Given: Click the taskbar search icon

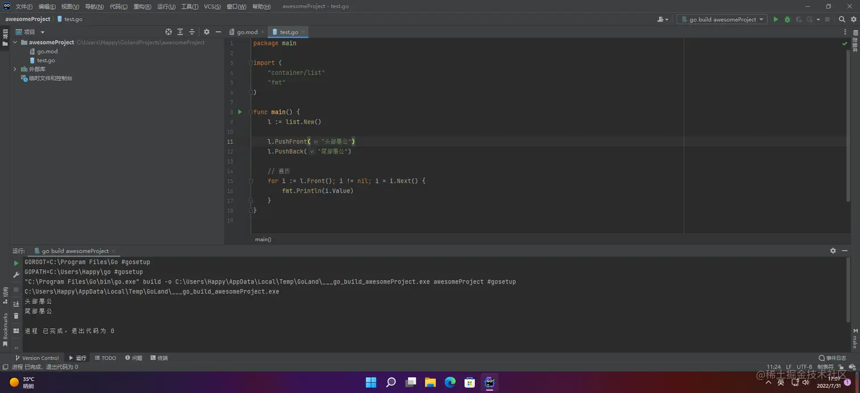Looking at the screenshot, I should [x=391, y=382].
